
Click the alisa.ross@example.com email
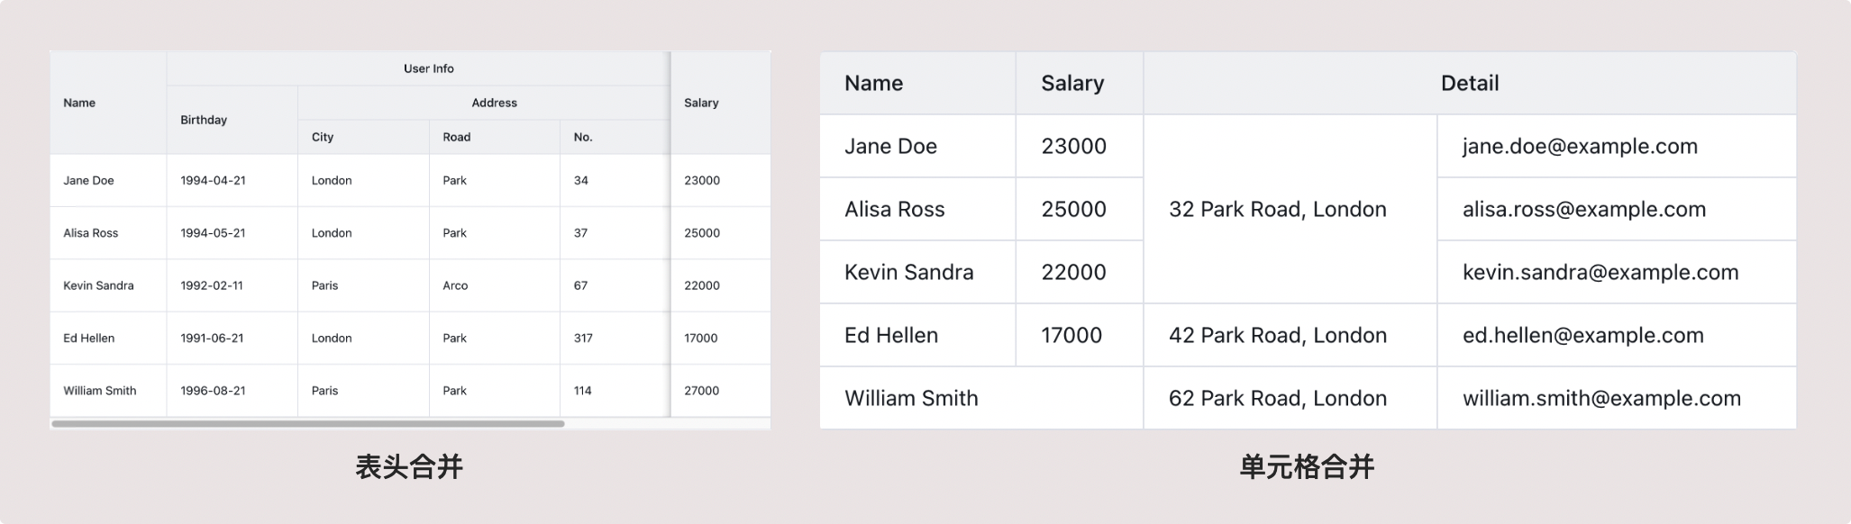tap(1583, 209)
